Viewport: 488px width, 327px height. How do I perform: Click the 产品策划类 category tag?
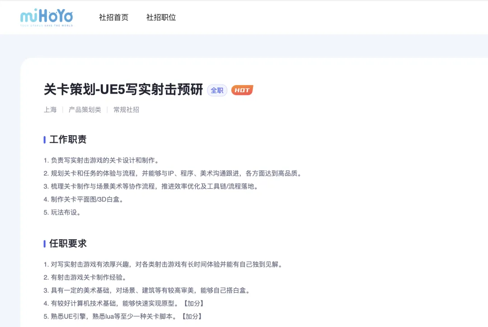pyautogui.click(x=84, y=109)
